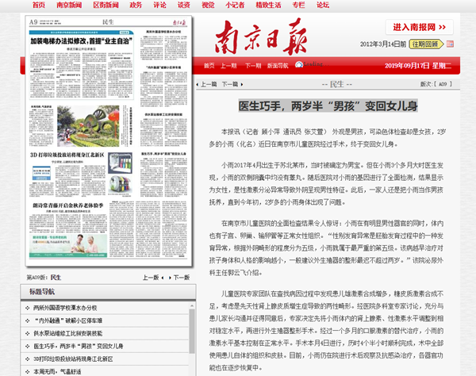Click the bullet icon beside 两所外国语学校溧水办分校
Screen dimensions: 476x376
27,309
